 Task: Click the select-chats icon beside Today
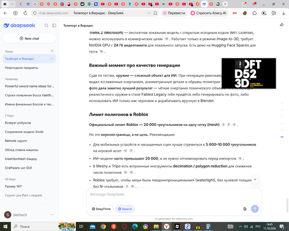[x=52, y=51]
